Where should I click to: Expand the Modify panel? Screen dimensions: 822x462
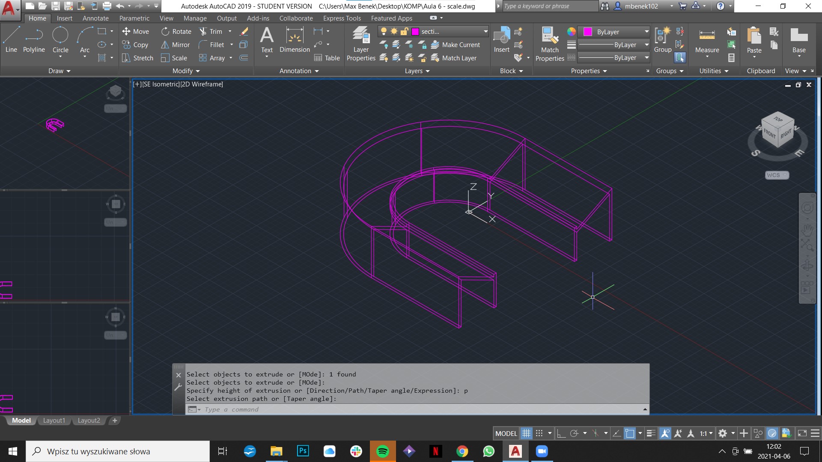point(186,71)
